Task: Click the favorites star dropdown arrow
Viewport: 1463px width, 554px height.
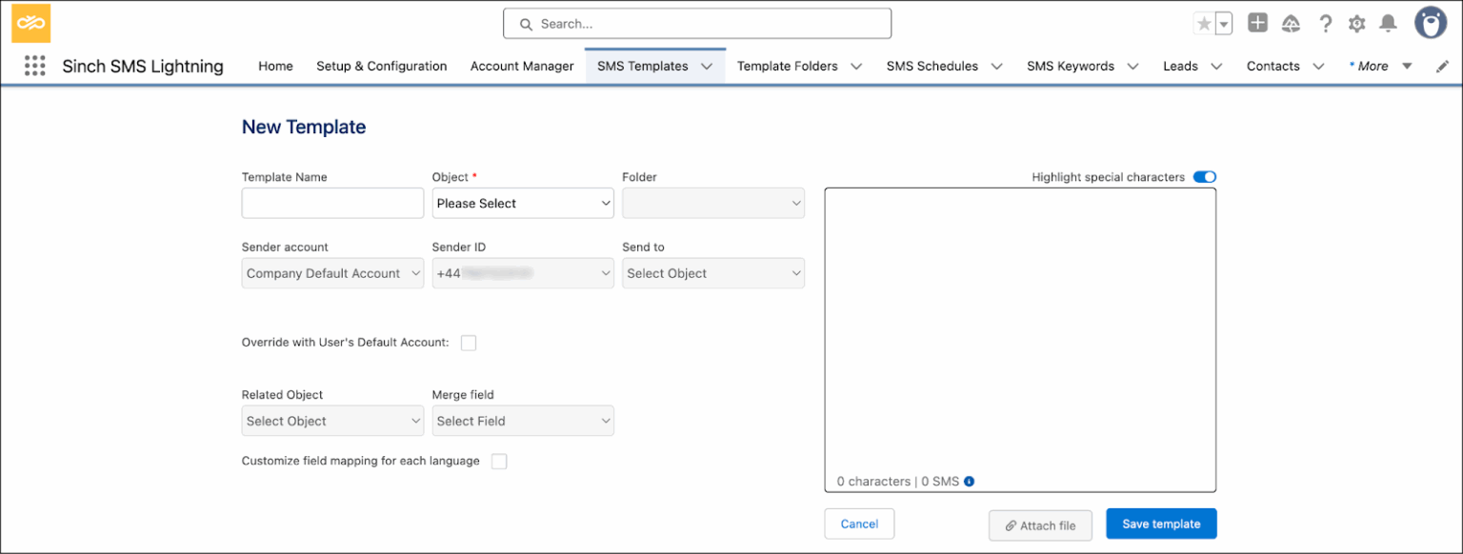Action: pyautogui.click(x=1223, y=23)
